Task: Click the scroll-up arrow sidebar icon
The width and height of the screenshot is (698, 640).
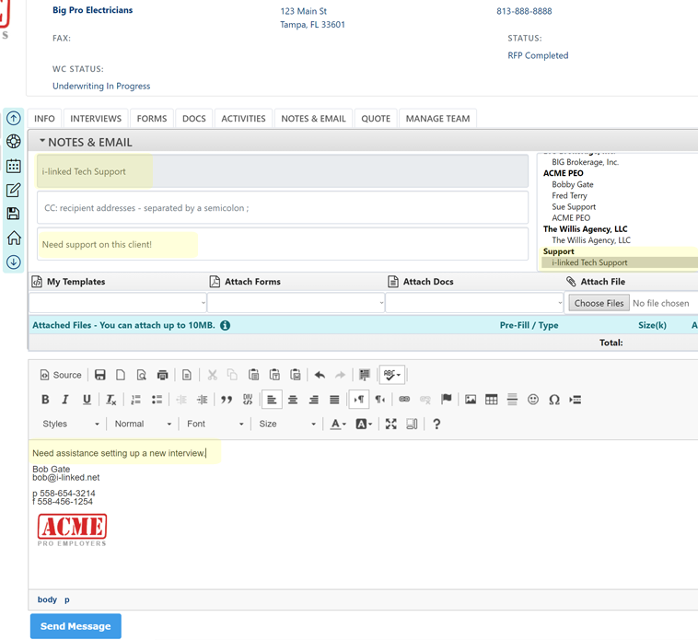Action: pos(14,119)
